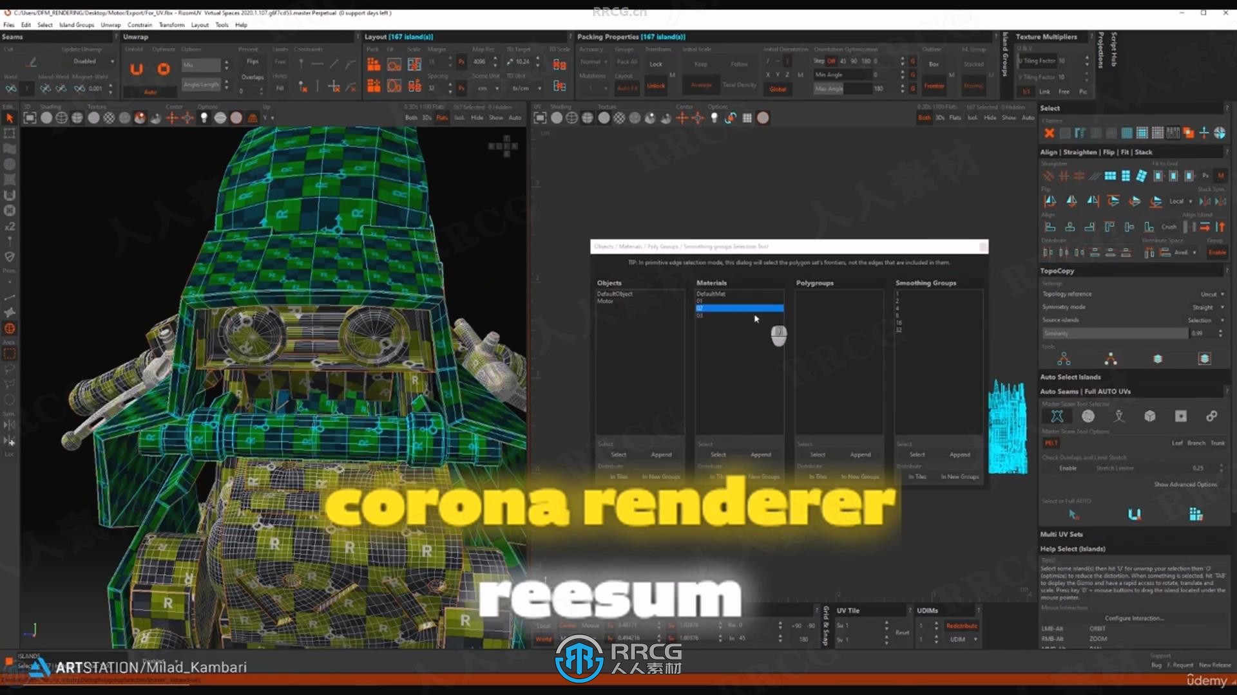This screenshot has height=695, width=1237.
Task: Click the top TD Scale icon in Layout
Action: pos(559,64)
